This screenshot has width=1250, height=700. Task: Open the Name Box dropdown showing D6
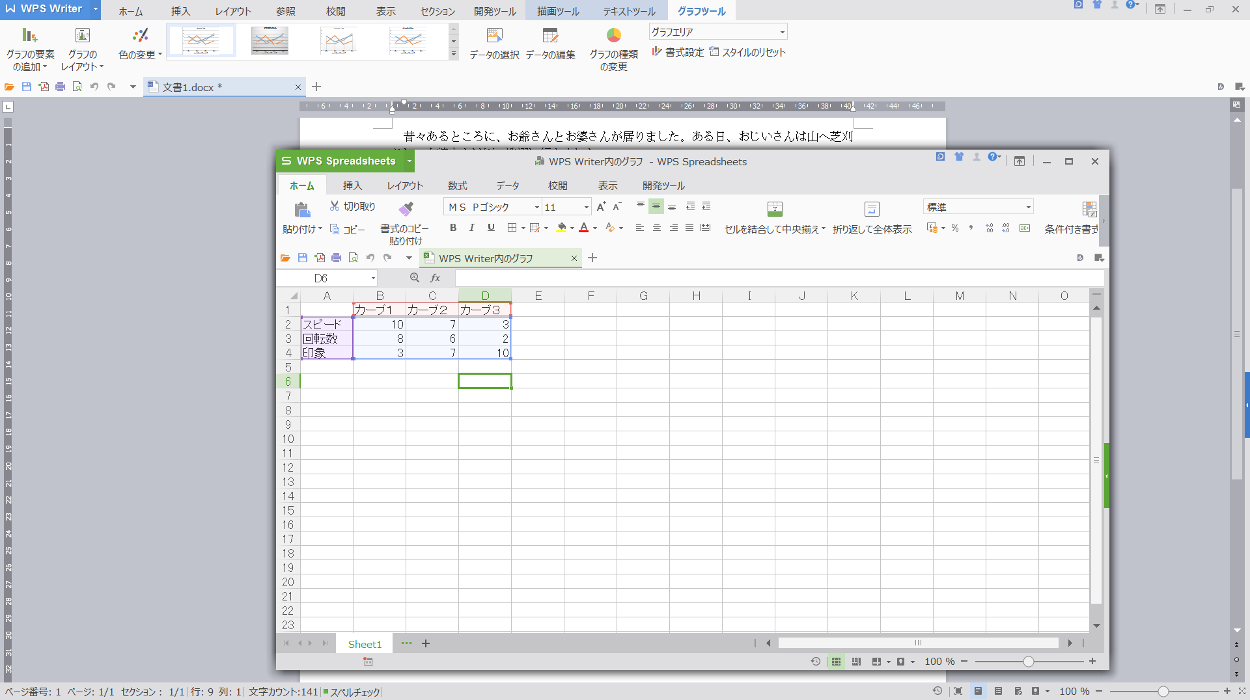coord(374,278)
